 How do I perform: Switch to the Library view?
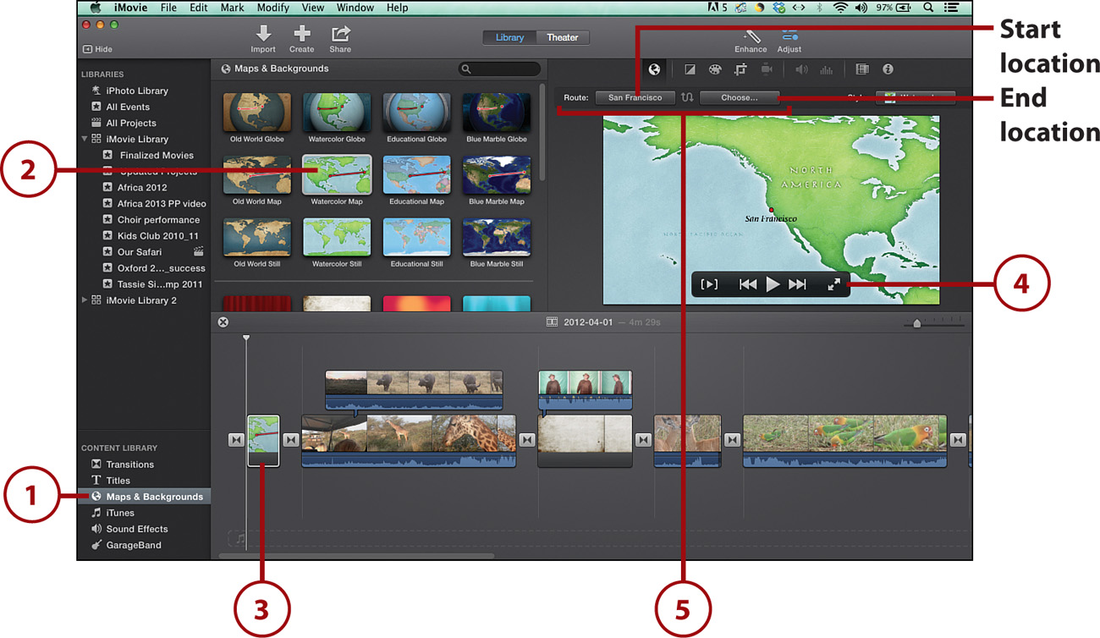pos(509,37)
